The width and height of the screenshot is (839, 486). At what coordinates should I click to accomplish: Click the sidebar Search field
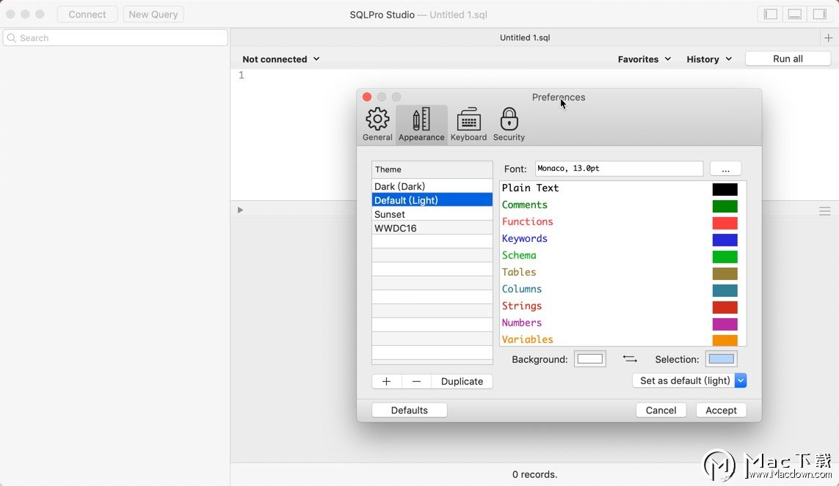tap(115, 38)
